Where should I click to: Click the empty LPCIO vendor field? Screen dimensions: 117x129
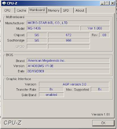pyautogui.click(x=37, y=47)
